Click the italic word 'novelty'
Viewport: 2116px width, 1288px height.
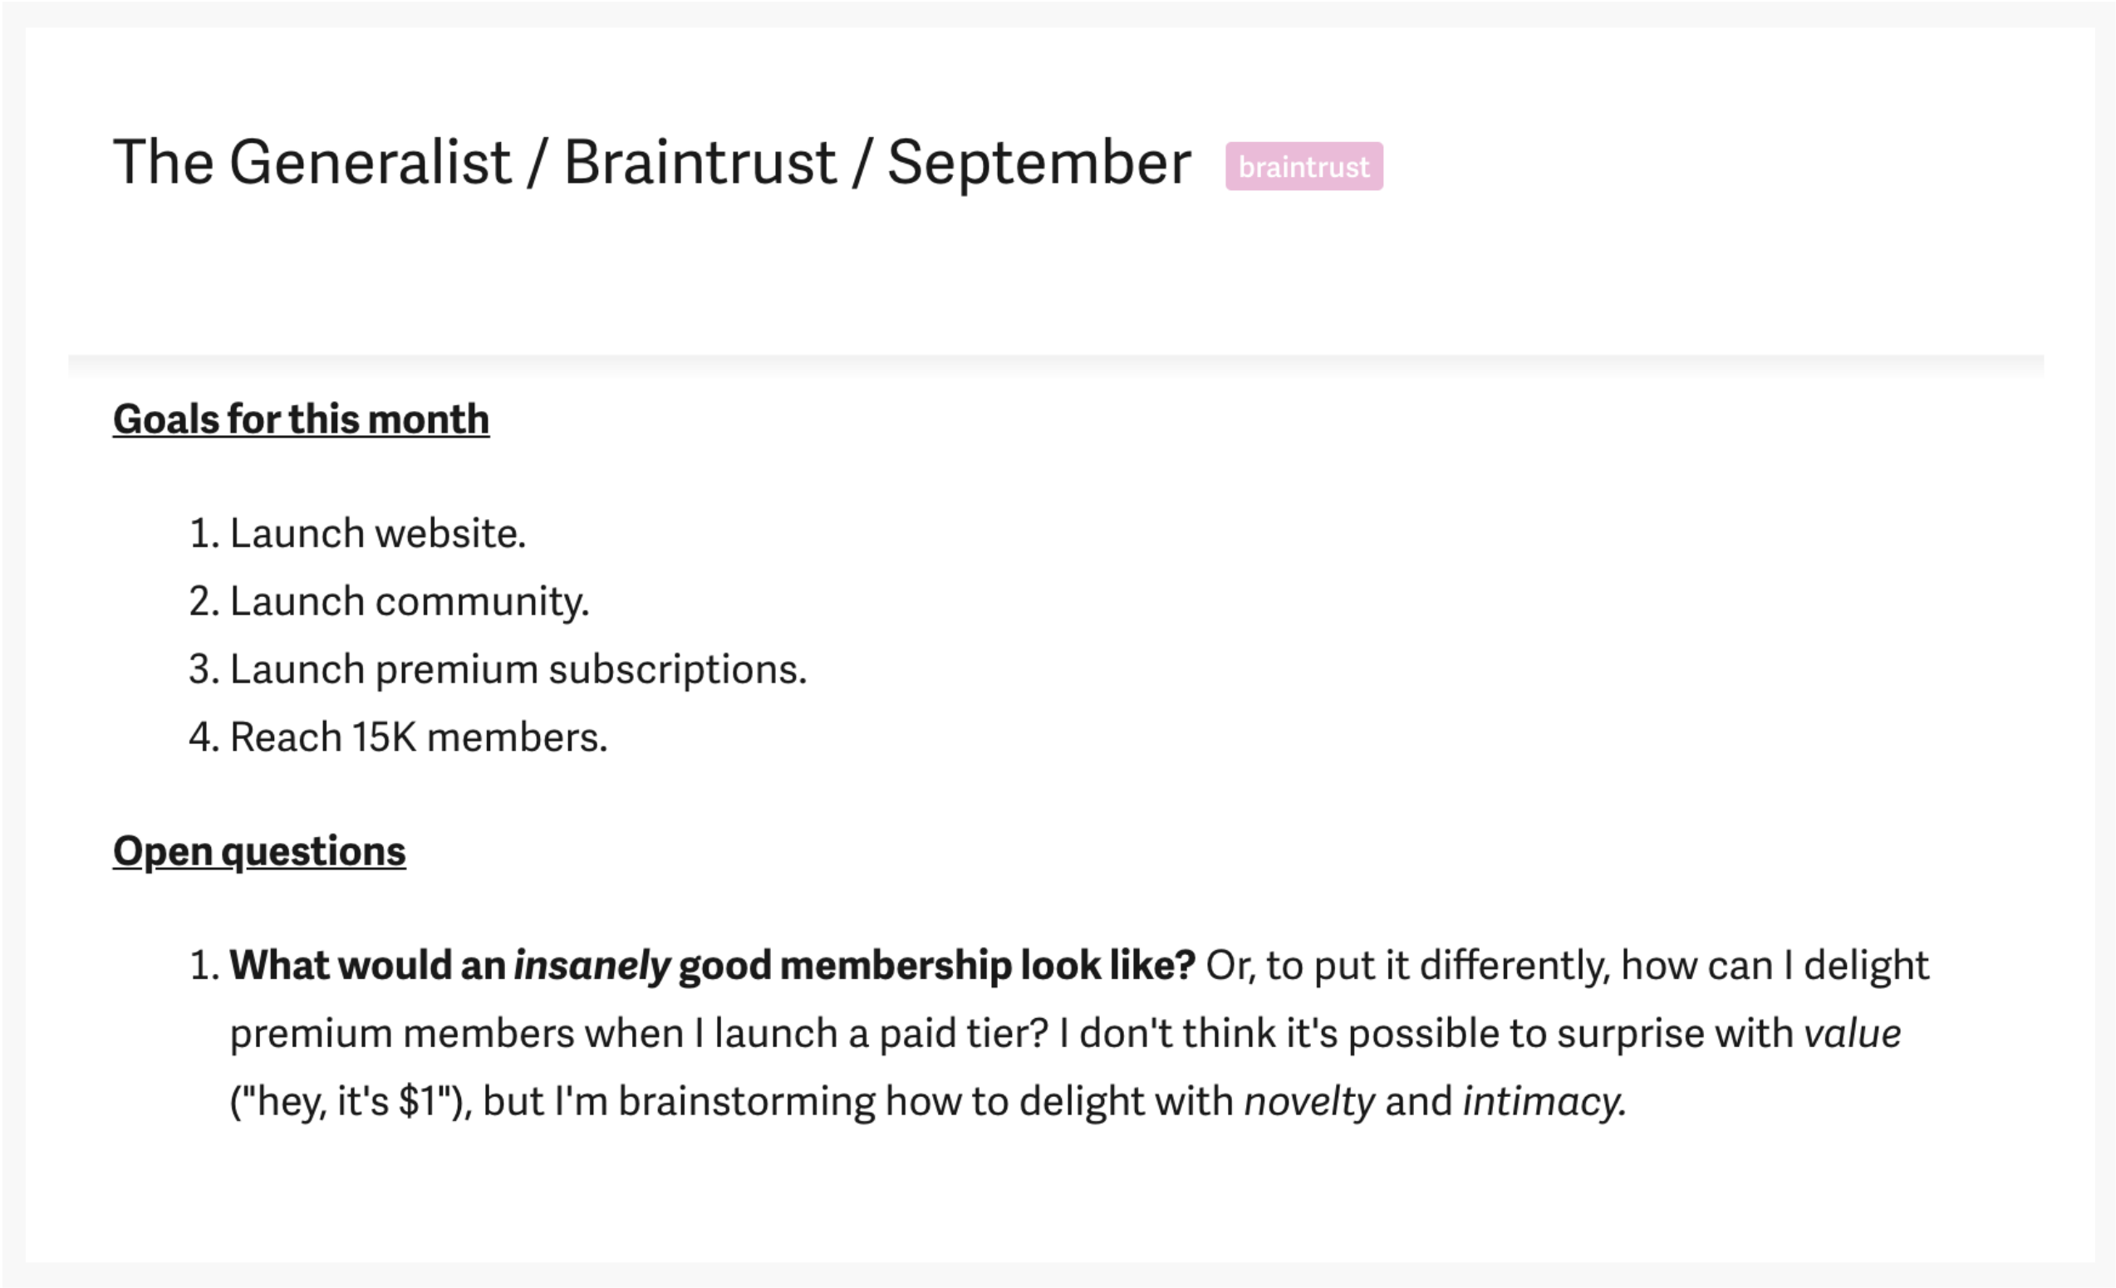click(x=1309, y=1103)
